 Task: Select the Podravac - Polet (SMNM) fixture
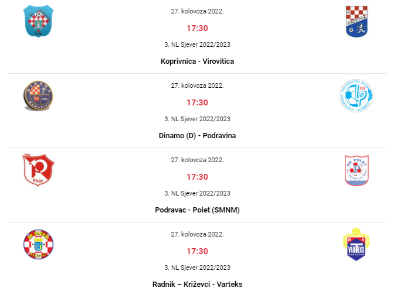tap(197, 210)
